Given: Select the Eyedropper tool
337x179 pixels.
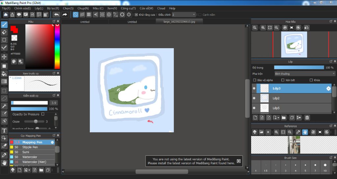Looking at the screenshot, I should coord(4,155).
